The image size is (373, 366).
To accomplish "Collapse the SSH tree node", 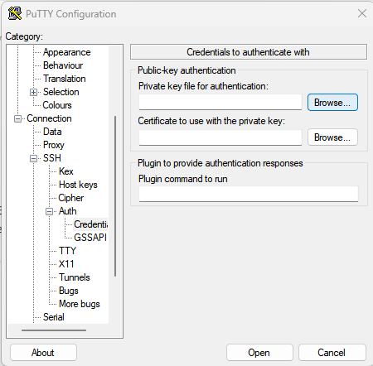I will tap(33, 158).
